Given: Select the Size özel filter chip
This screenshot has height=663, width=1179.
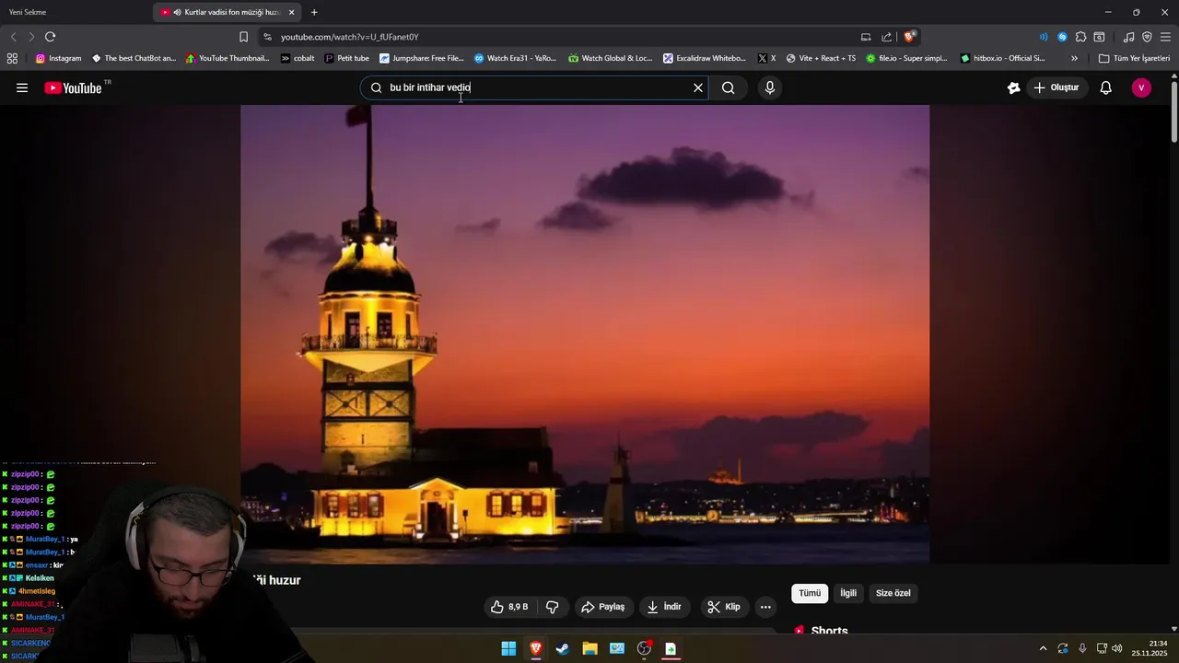Looking at the screenshot, I should tap(893, 593).
